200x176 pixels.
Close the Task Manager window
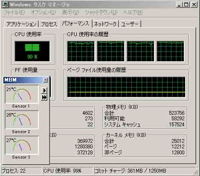194,5
